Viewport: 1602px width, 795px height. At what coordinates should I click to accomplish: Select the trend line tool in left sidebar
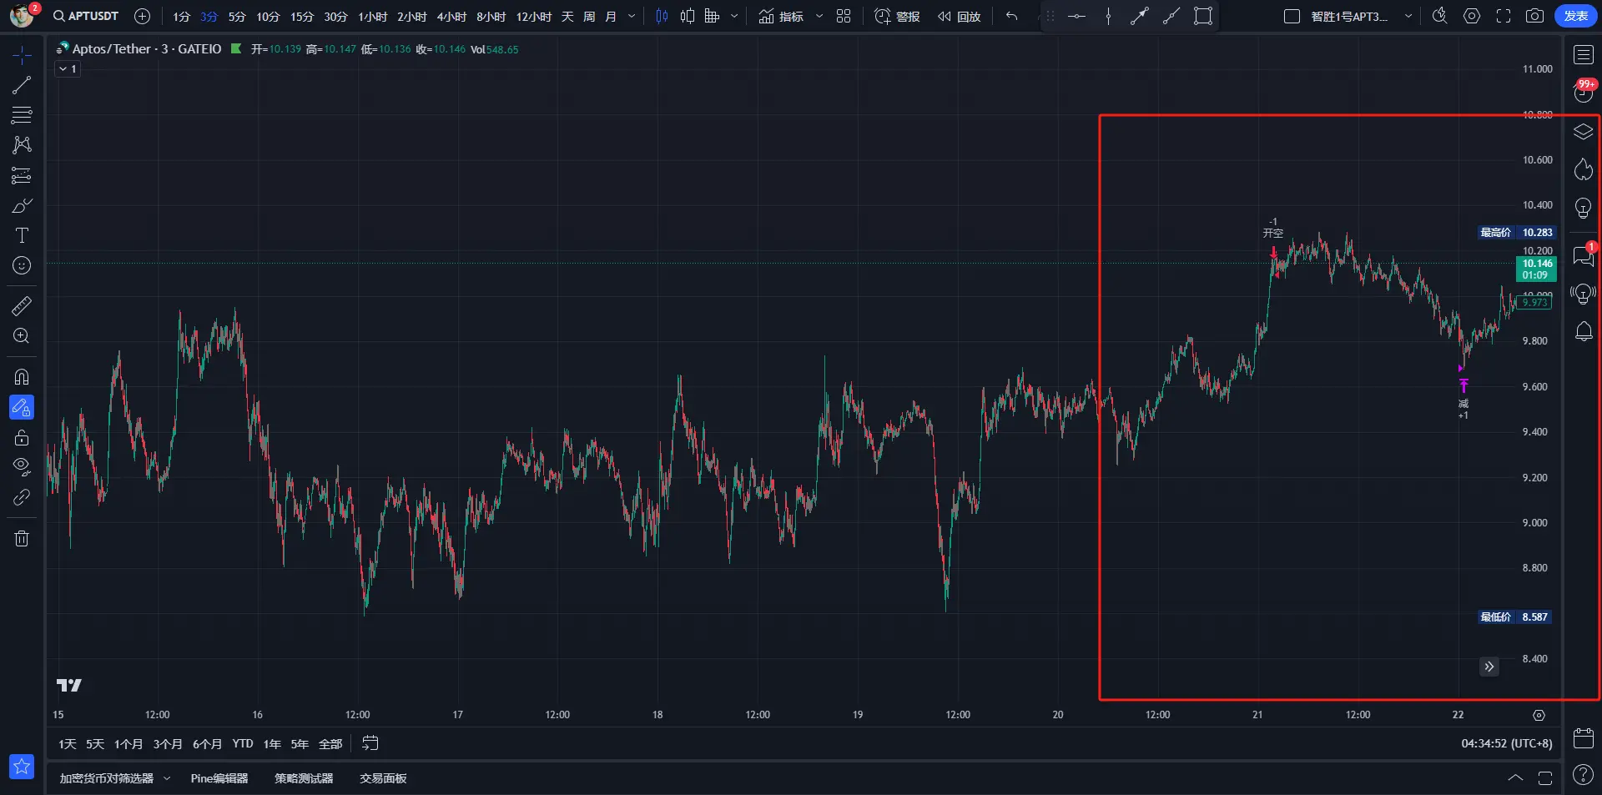(22, 85)
